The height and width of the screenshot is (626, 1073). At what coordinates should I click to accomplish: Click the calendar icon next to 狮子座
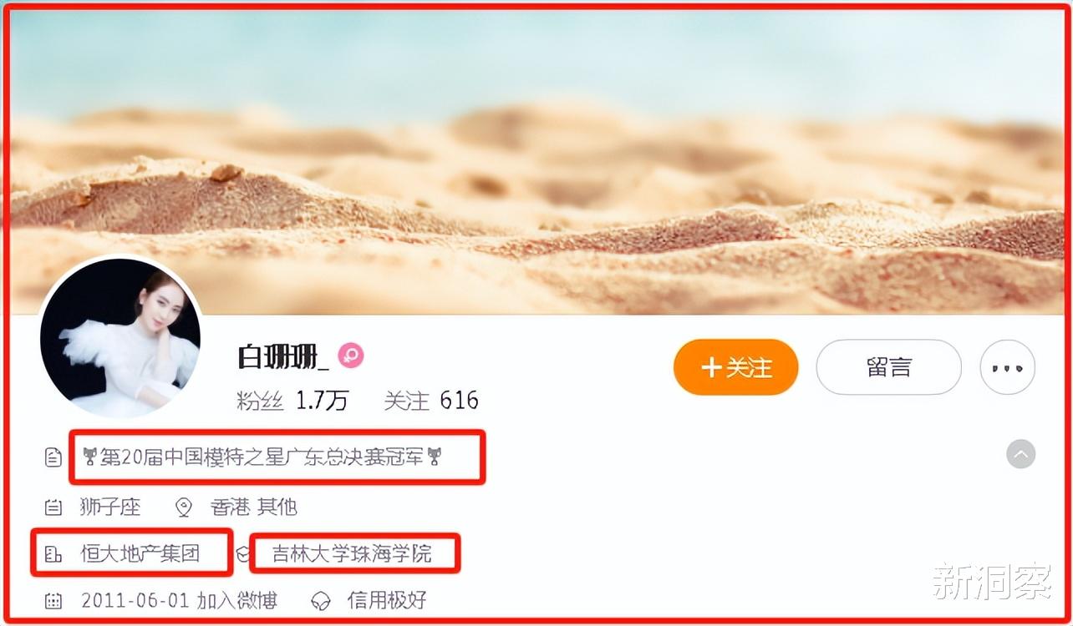click(x=53, y=507)
